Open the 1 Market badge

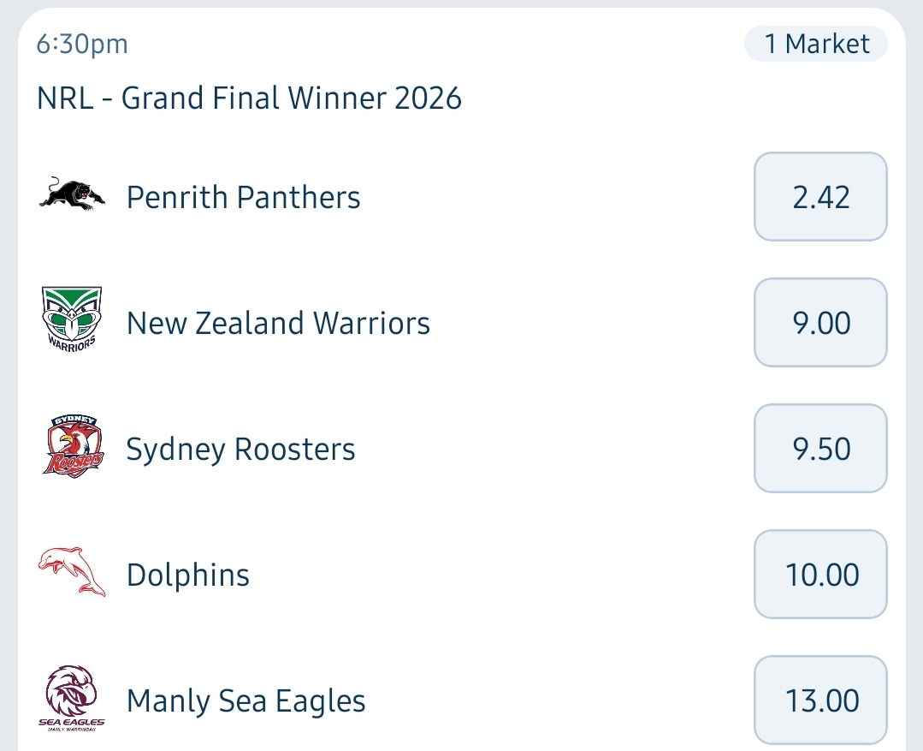pyautogui.click(x=816, y=44)
